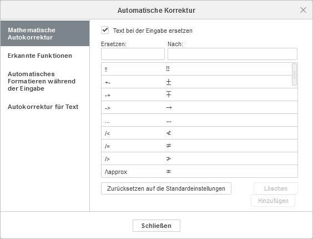Select the ... ellipsis row
313x239 pixels.
tap(199, 120)
